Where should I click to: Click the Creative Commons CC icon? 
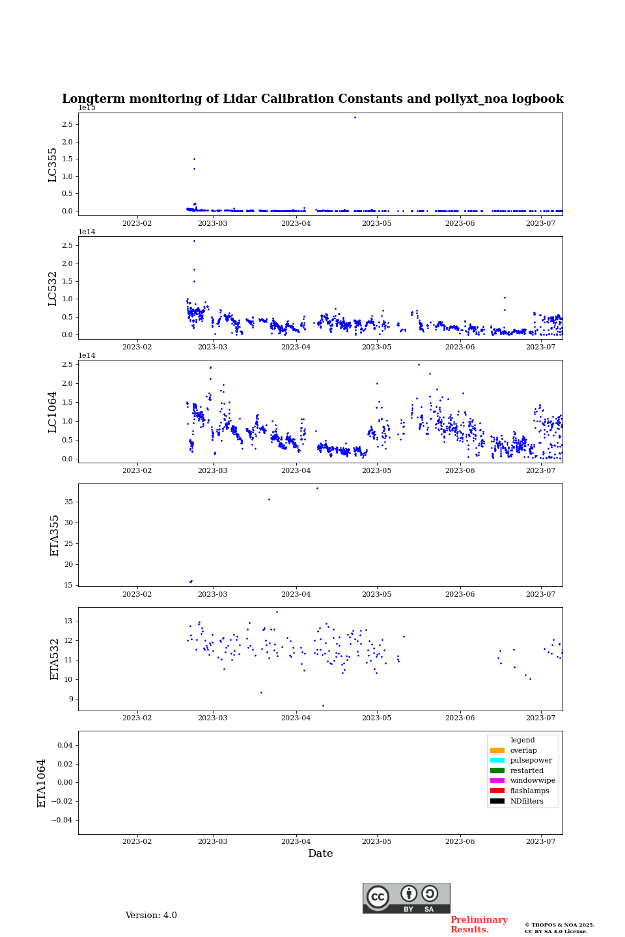click(378, 897)
